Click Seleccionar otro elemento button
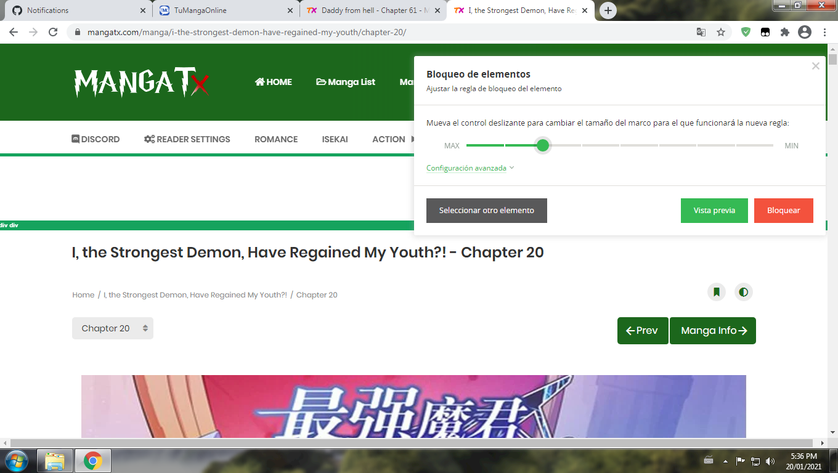Screen dimensions: 838x473 pyautogui.click(x=487, y=211)
